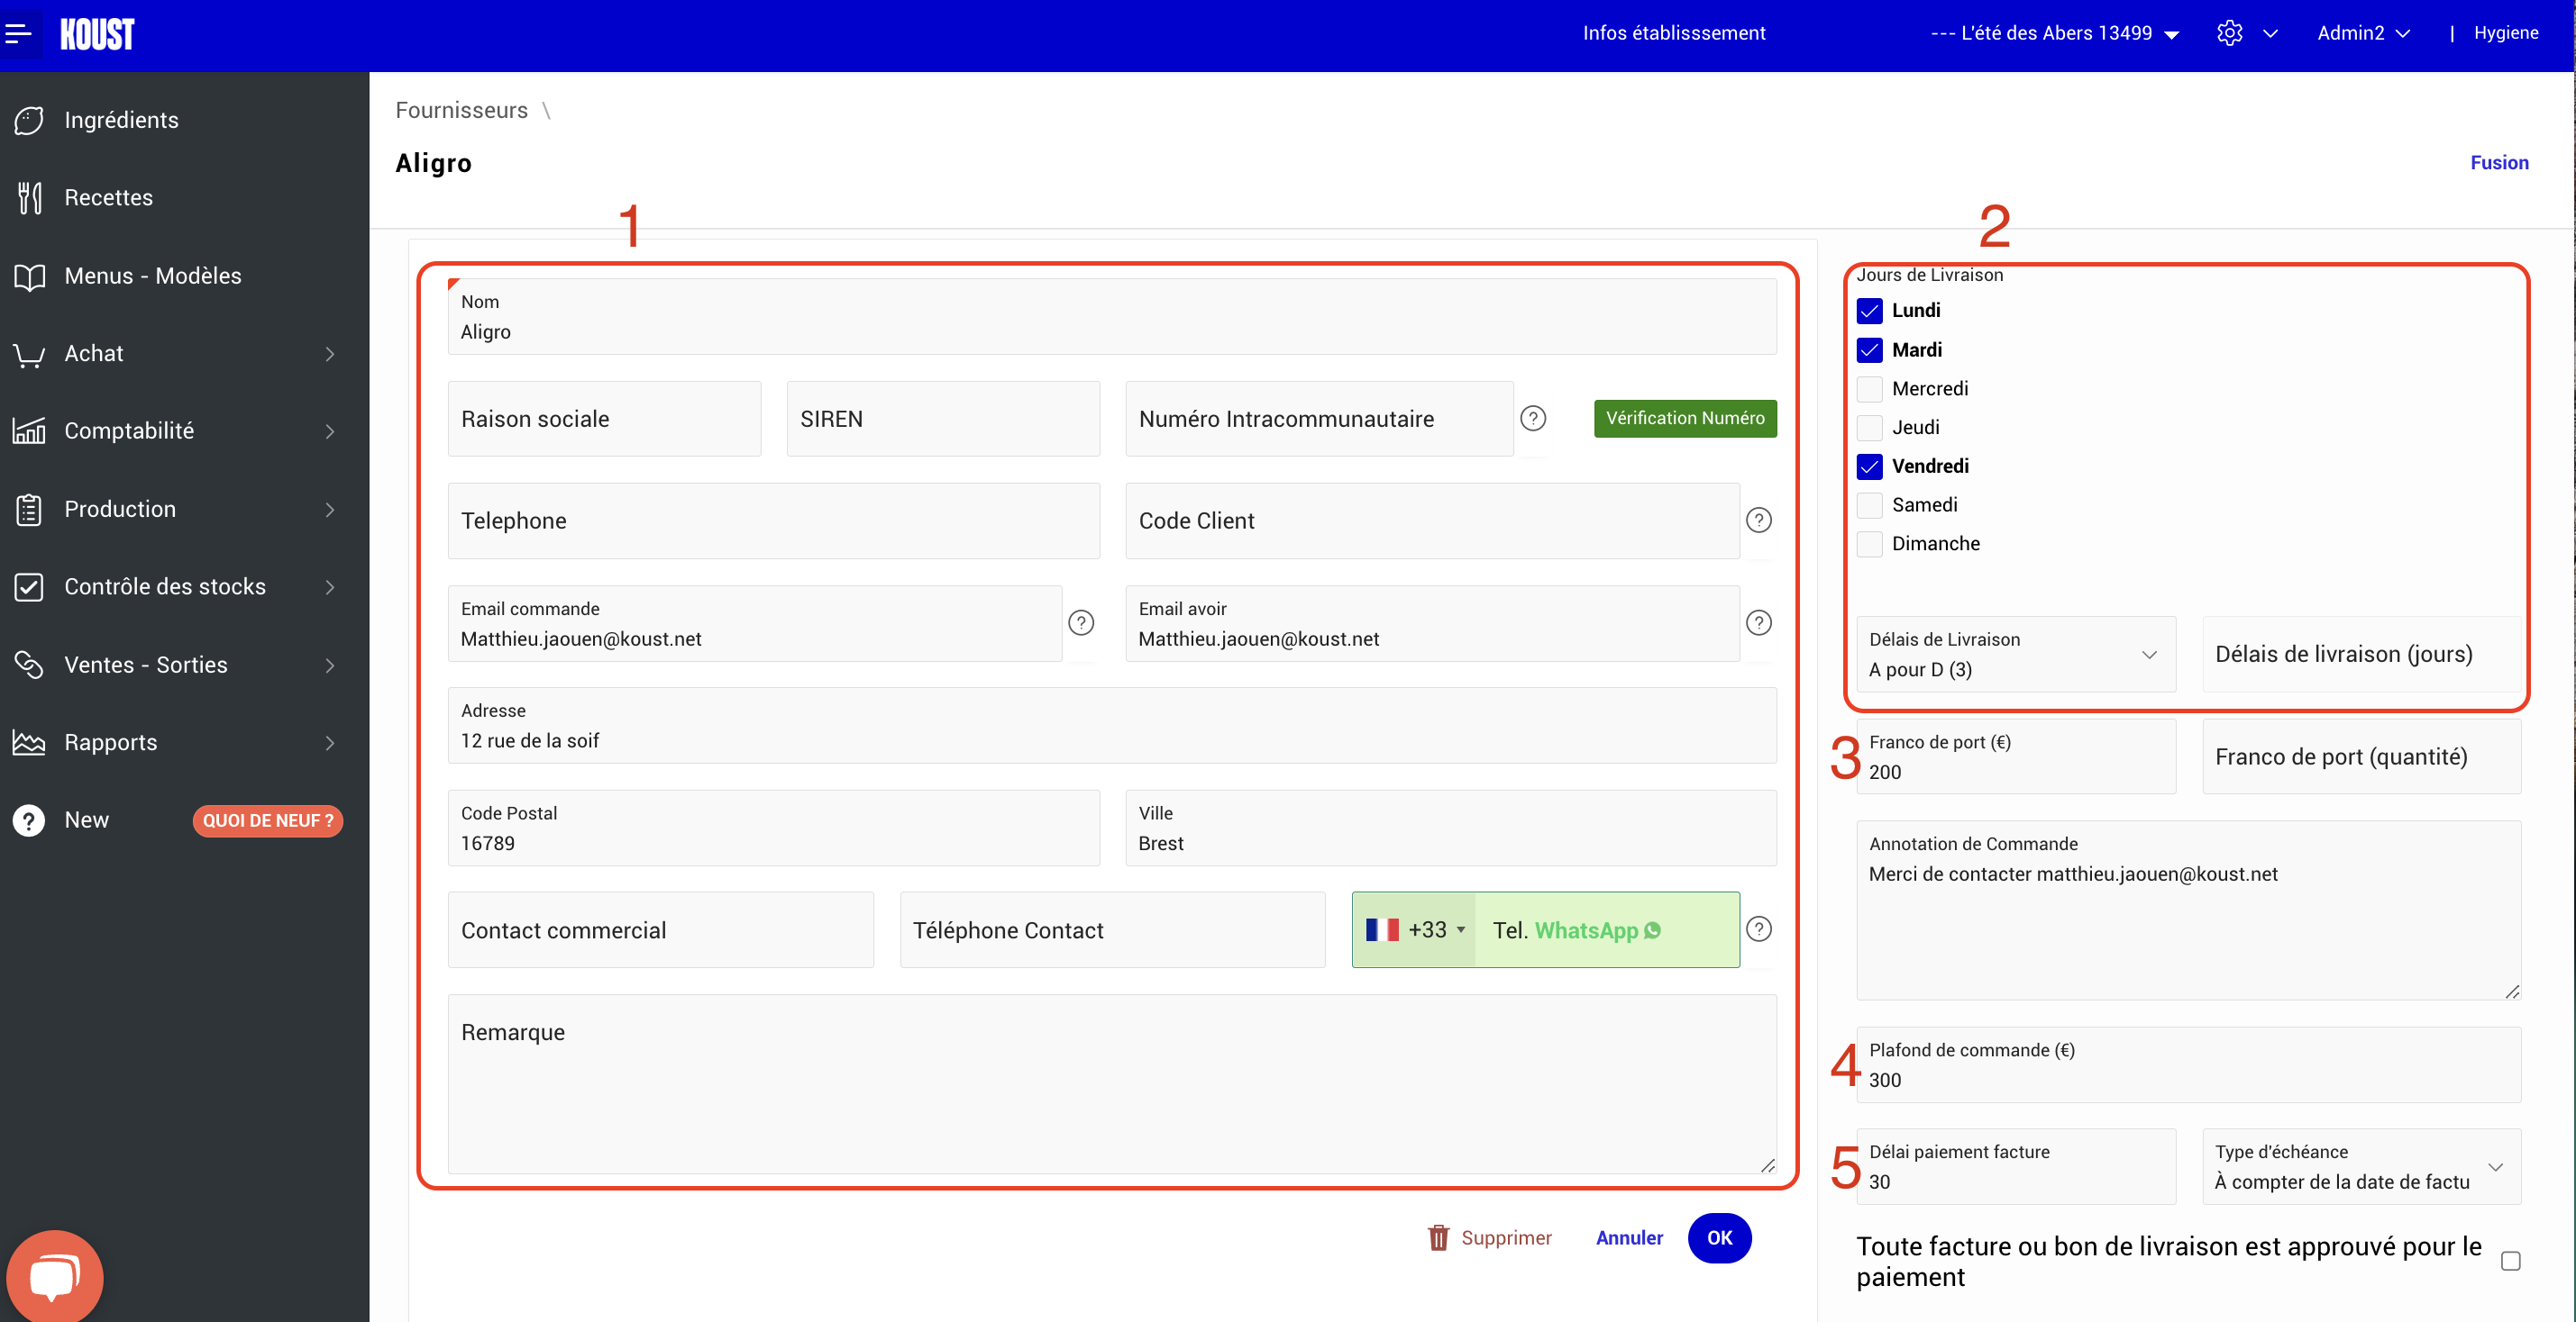Click the French flag country icon

click(1382, 929)
